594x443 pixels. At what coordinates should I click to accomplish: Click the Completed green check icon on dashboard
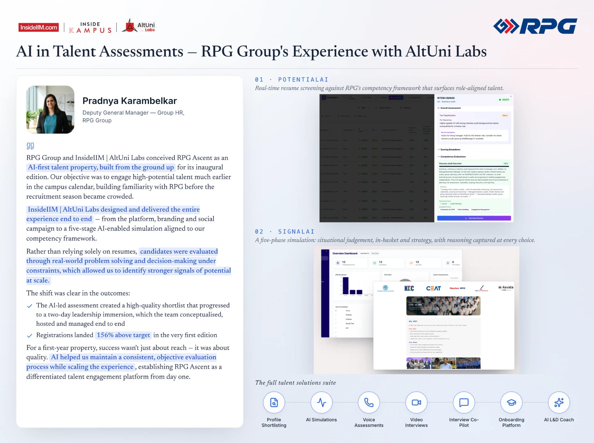point(375,263)
